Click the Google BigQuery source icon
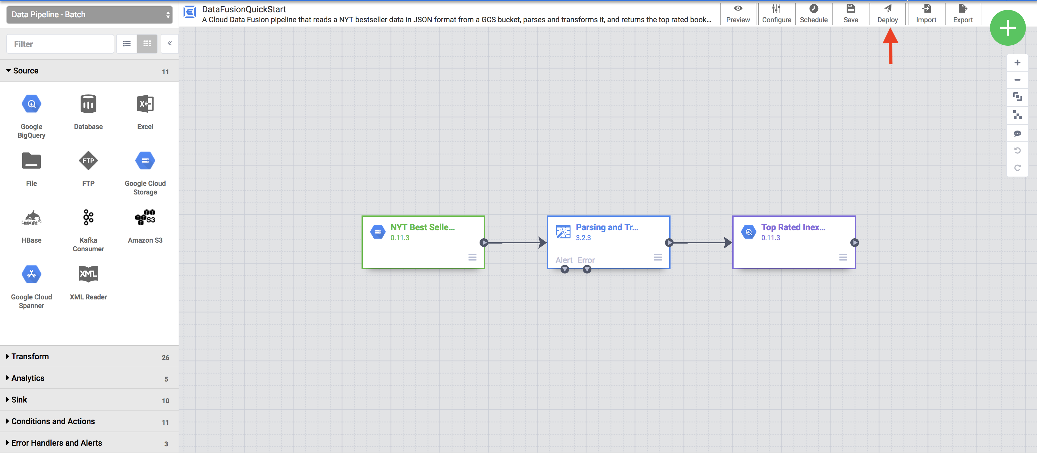Screen dimensions: 1037x455 coord(31,104)
